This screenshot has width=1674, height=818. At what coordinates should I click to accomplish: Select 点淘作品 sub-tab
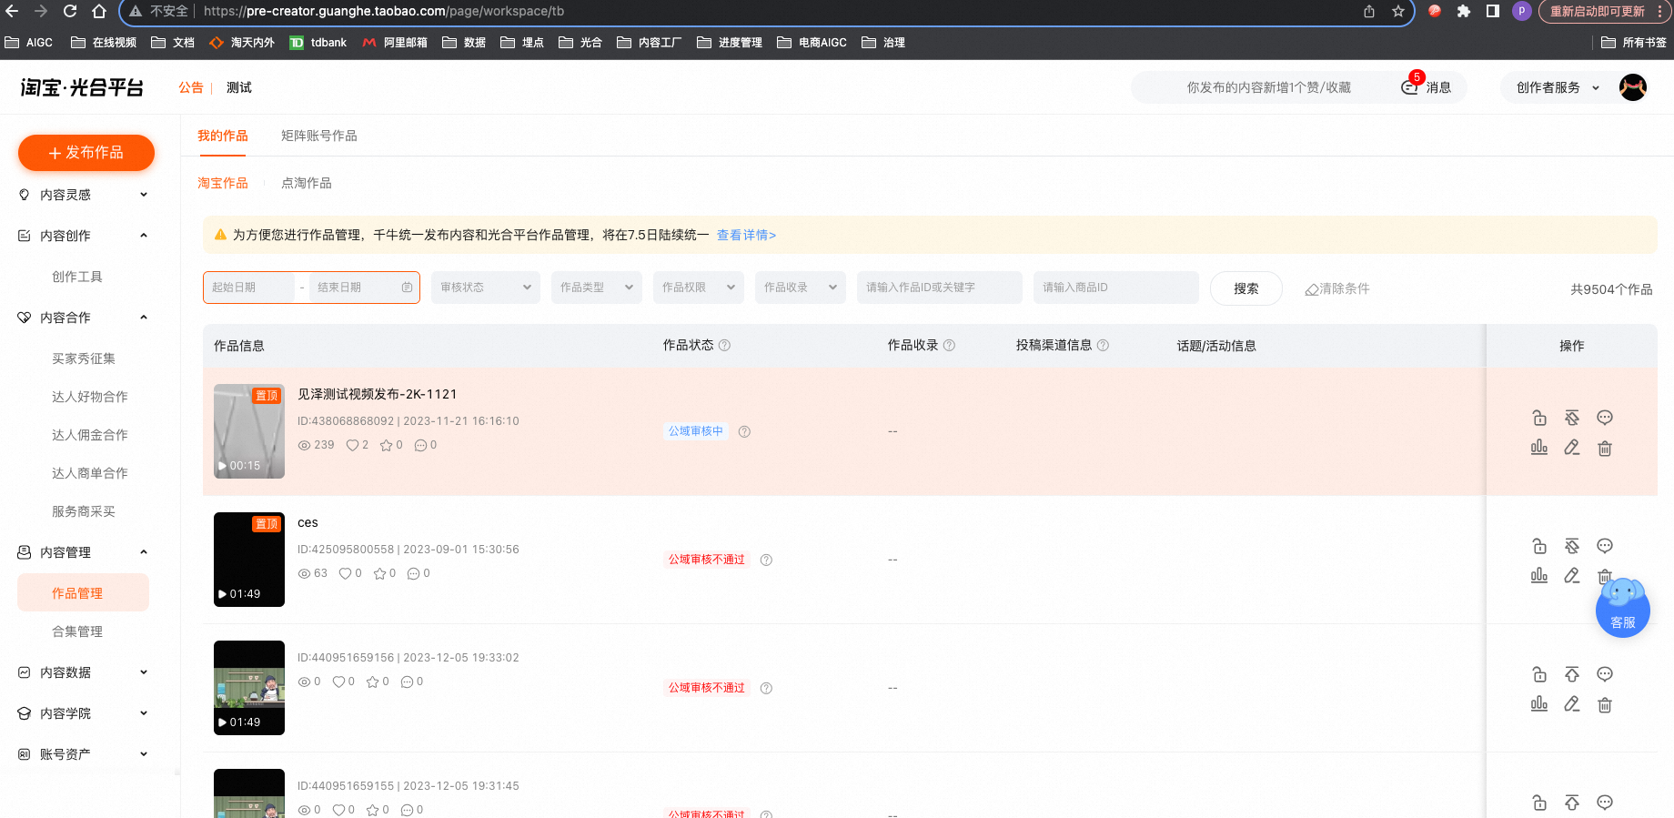[307, 183]
